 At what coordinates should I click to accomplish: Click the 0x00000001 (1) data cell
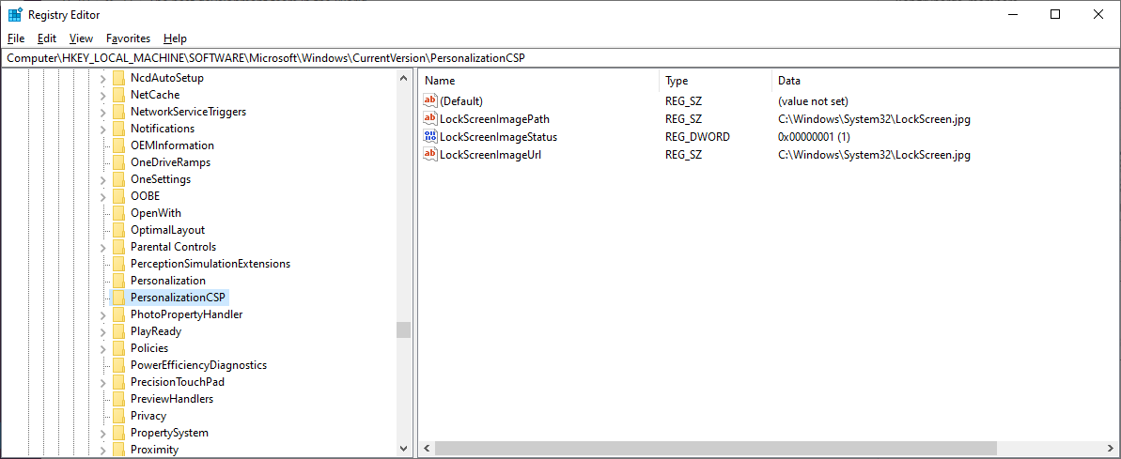[x=814, y=136]
